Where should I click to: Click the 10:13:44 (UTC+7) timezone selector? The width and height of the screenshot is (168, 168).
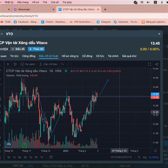[x=121, y=157]
